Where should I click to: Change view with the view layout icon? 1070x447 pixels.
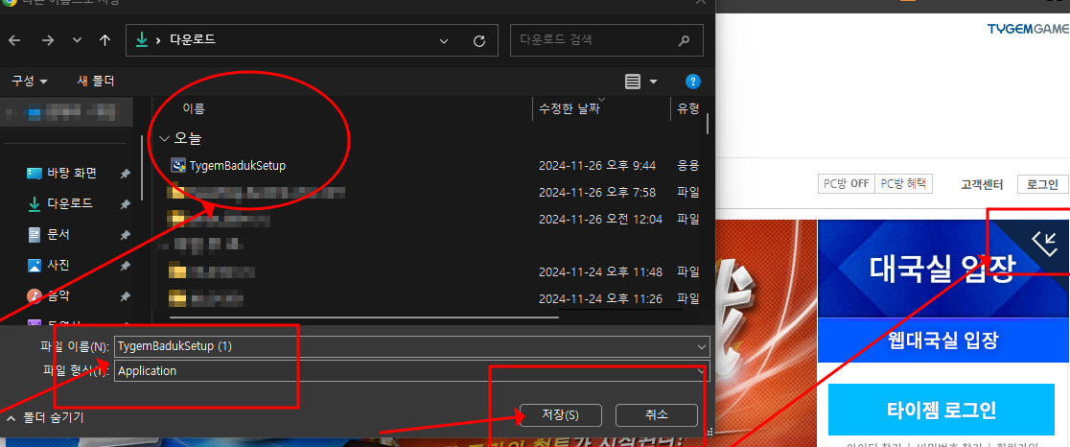(x=633, y=82)
